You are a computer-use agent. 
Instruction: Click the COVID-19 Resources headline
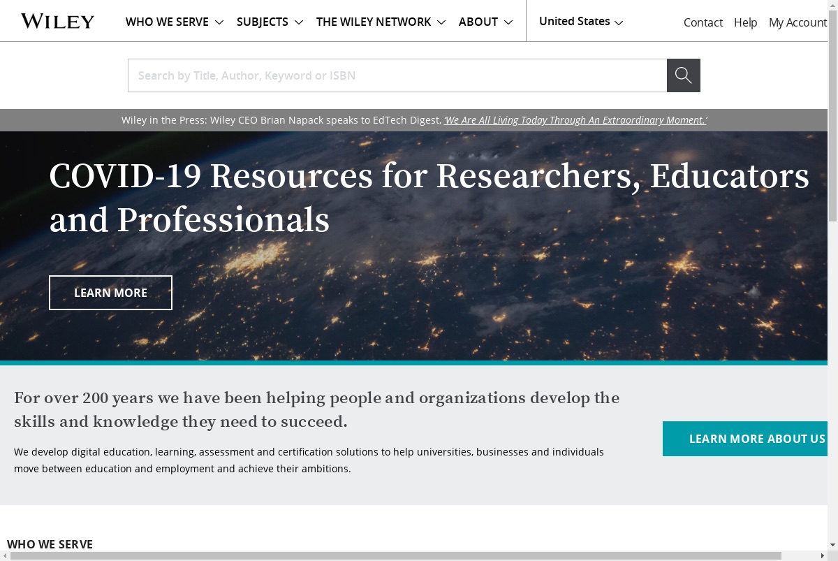(x=429, y=198)
